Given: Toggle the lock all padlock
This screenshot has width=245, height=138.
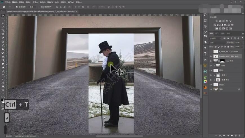Looking at the screenshot, I should tap(228, 47).
